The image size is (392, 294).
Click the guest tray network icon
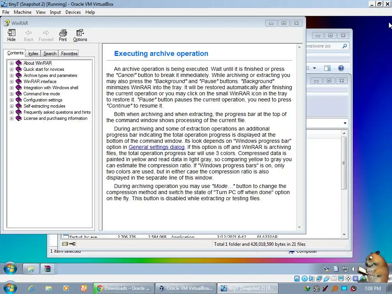point(345,269)
